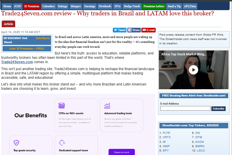Click the 'Advanced trading tools' card title
Screen dimensions: 232x155
point(118,113)
